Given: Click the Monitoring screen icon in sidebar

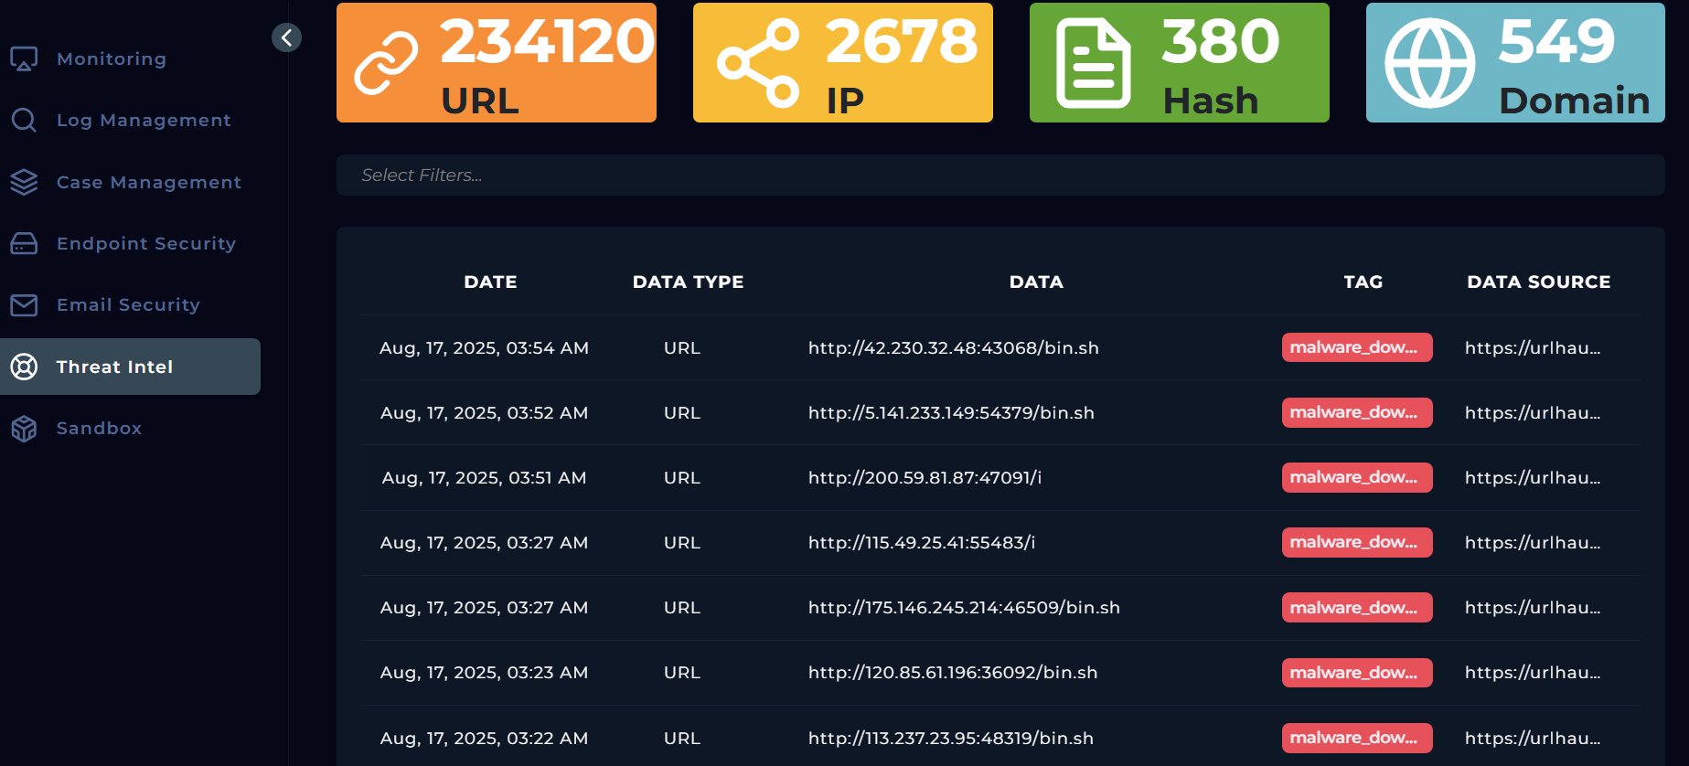Looking at the screenshot, I should 24,59.
